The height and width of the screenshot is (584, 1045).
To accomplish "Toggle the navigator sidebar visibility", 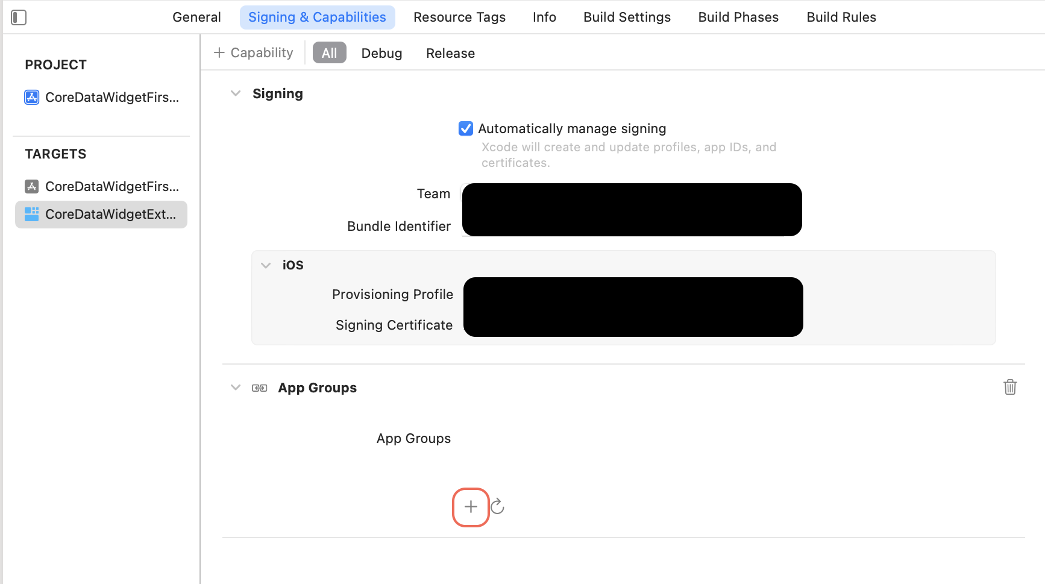I will (x=18, y=17).
